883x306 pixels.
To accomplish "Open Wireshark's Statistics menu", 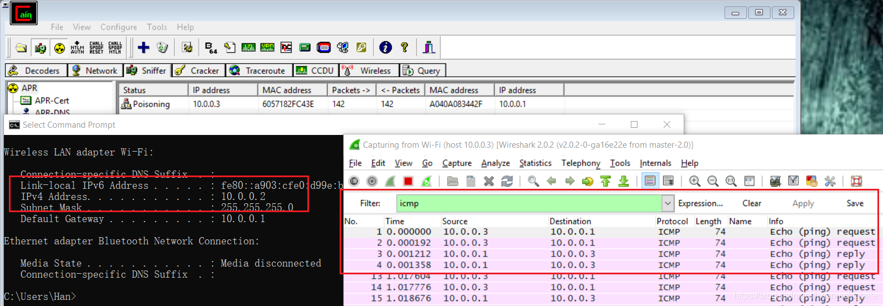I will [x=536, y=163].
